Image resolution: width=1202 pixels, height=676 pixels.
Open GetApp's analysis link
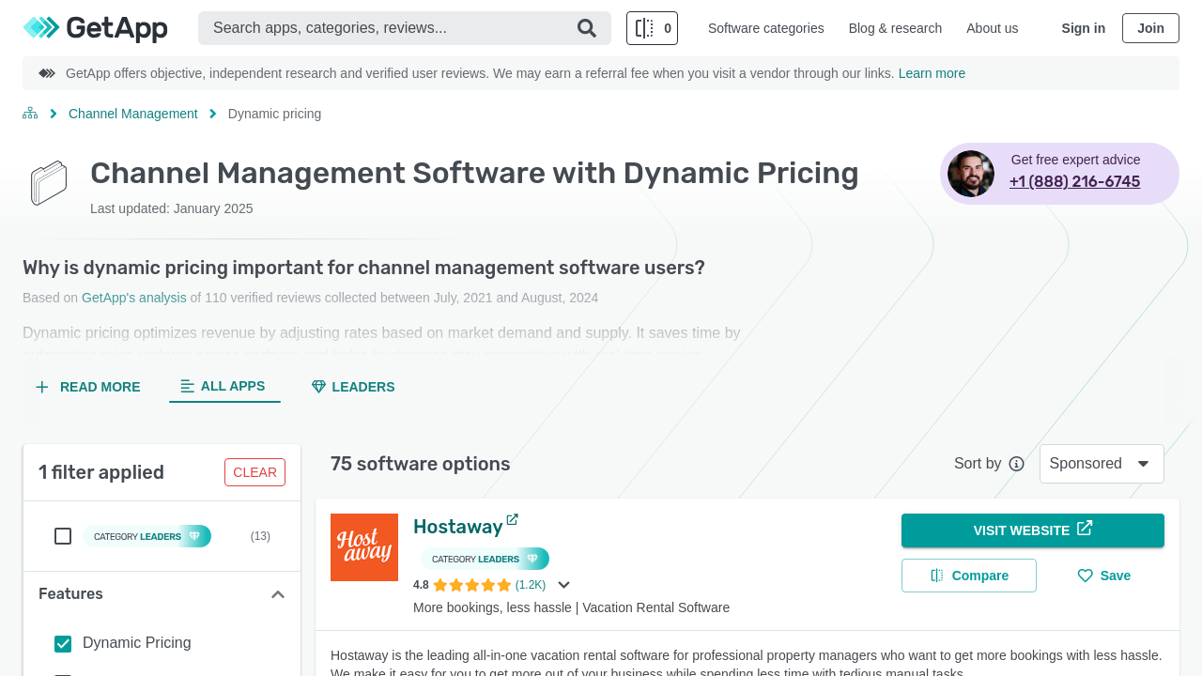pyautogui.click(x=134, y=298)
